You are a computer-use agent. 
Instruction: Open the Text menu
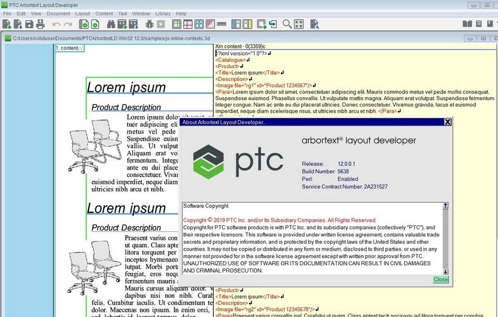pyautogui.click(x=122, y=14)
